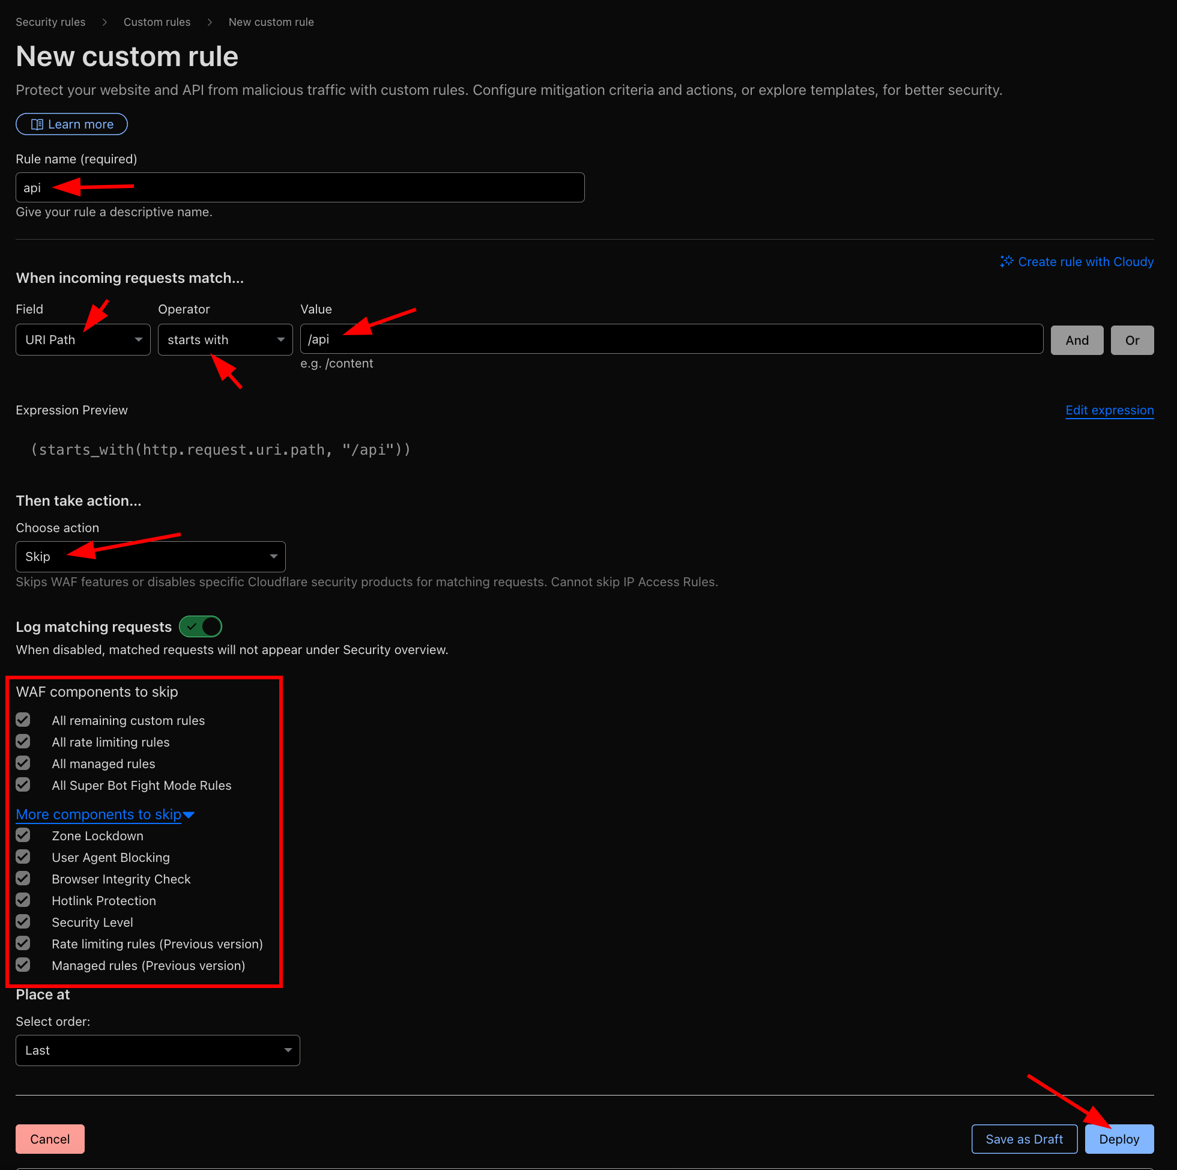
Task: Uncheck Zone Lockdown component
Action: [x=23, y=835]
